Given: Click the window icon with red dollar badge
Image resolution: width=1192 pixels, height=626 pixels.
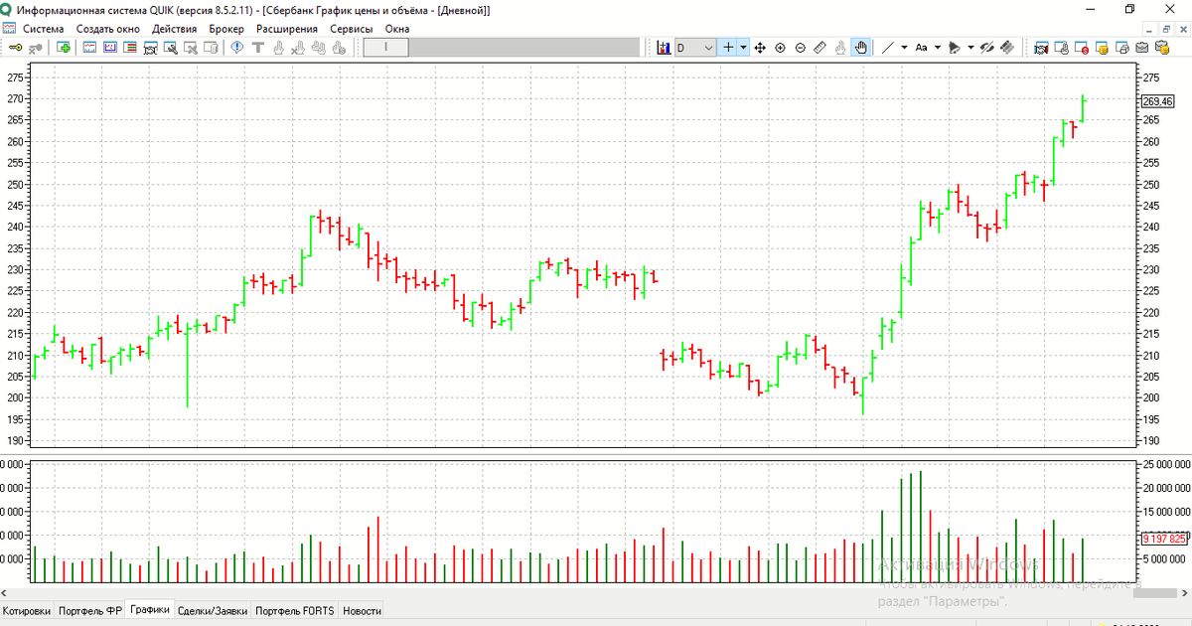Looking at the screenshot, I should pyautogui.click(x=1081, y=47).
